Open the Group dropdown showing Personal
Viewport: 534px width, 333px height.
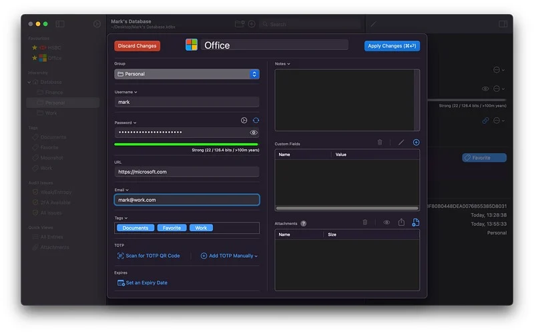pyautogui.click(x=187, y=74)
